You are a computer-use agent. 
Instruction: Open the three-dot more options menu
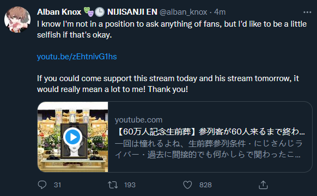pyautogui.click(x=307, y=13)
